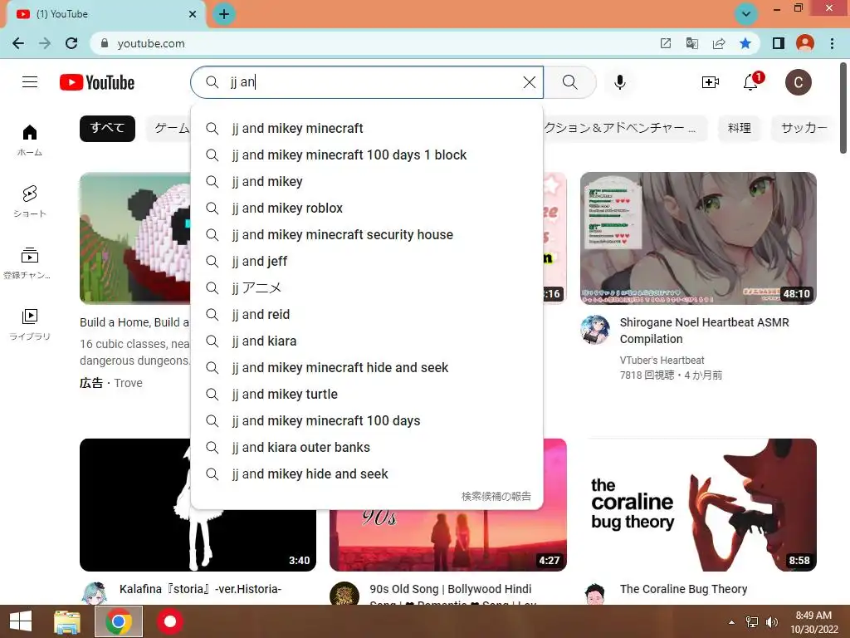
Task: Select the サッカー filter chip
Action: point(804,128)
